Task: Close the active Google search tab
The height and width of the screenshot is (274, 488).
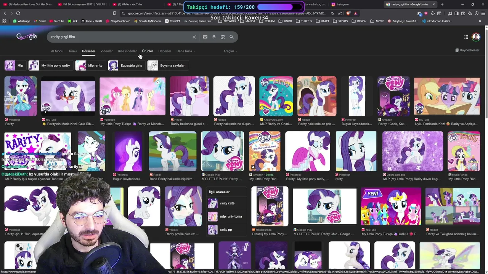Action: tap(433, 5)
